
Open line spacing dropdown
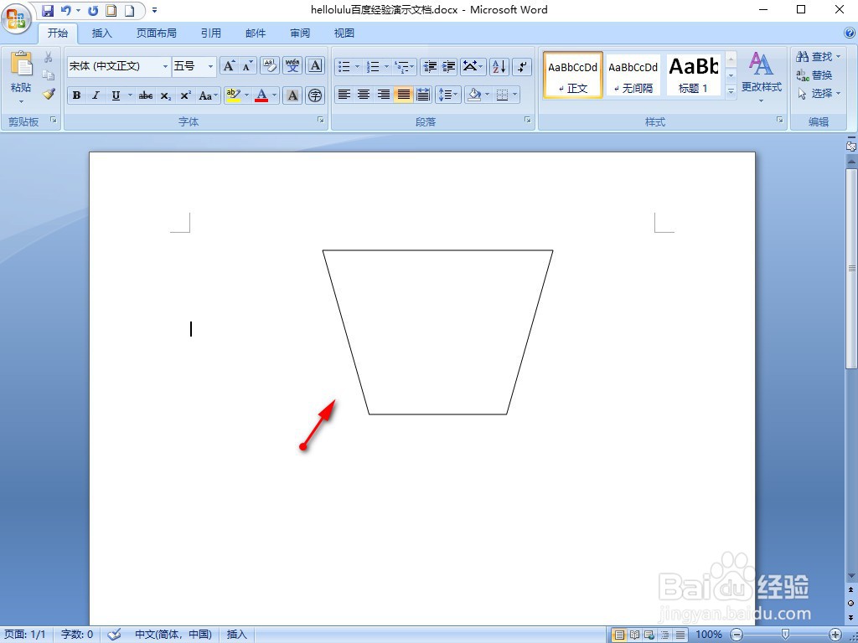pos(448,95)
